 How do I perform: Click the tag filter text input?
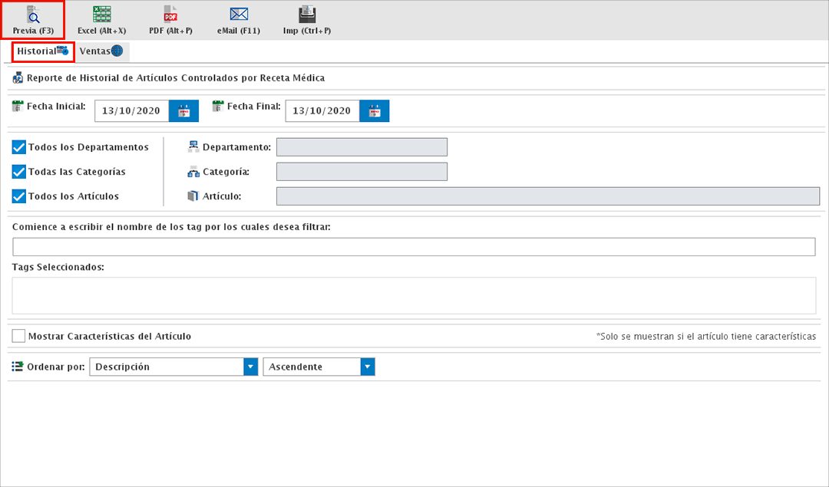pos(414,247)
